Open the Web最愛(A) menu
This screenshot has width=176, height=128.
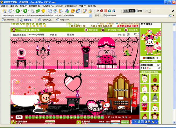click(48, 6)
